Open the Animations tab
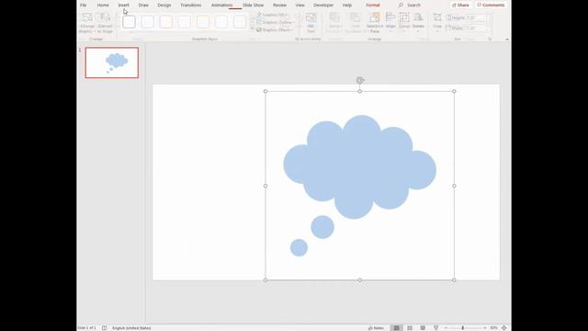The height and width of the screenshot is (331, 588). point(221,5)
